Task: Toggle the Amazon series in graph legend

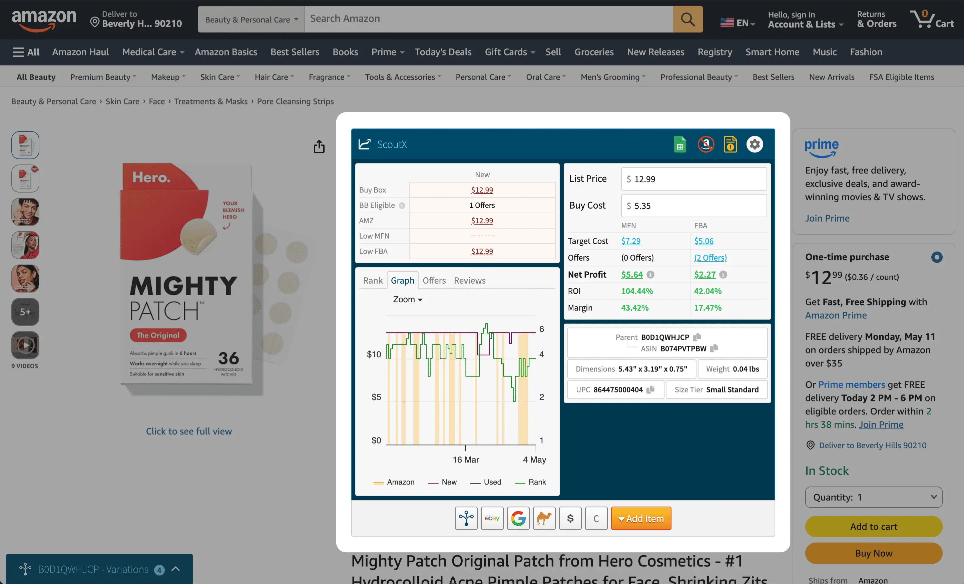Action: (x=394, y=482)
